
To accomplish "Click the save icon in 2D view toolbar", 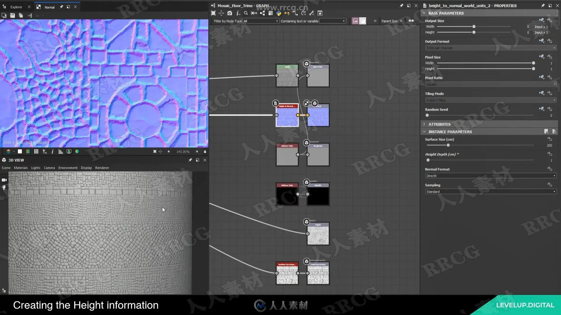I will [12, 15].
